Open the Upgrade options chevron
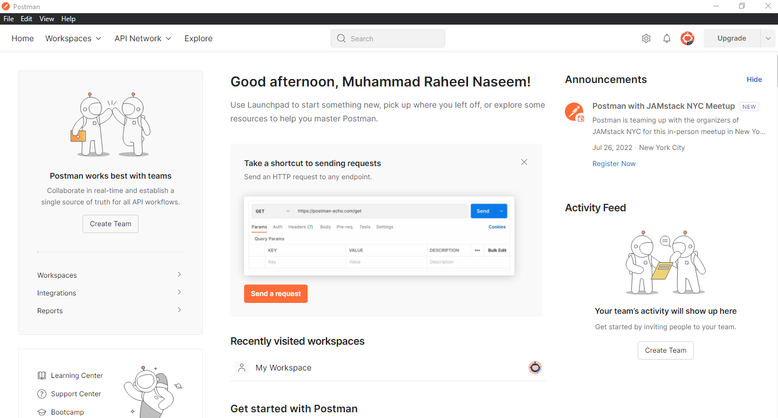The height and width of the screenshot is (418, 778). [x=768, y=38]
